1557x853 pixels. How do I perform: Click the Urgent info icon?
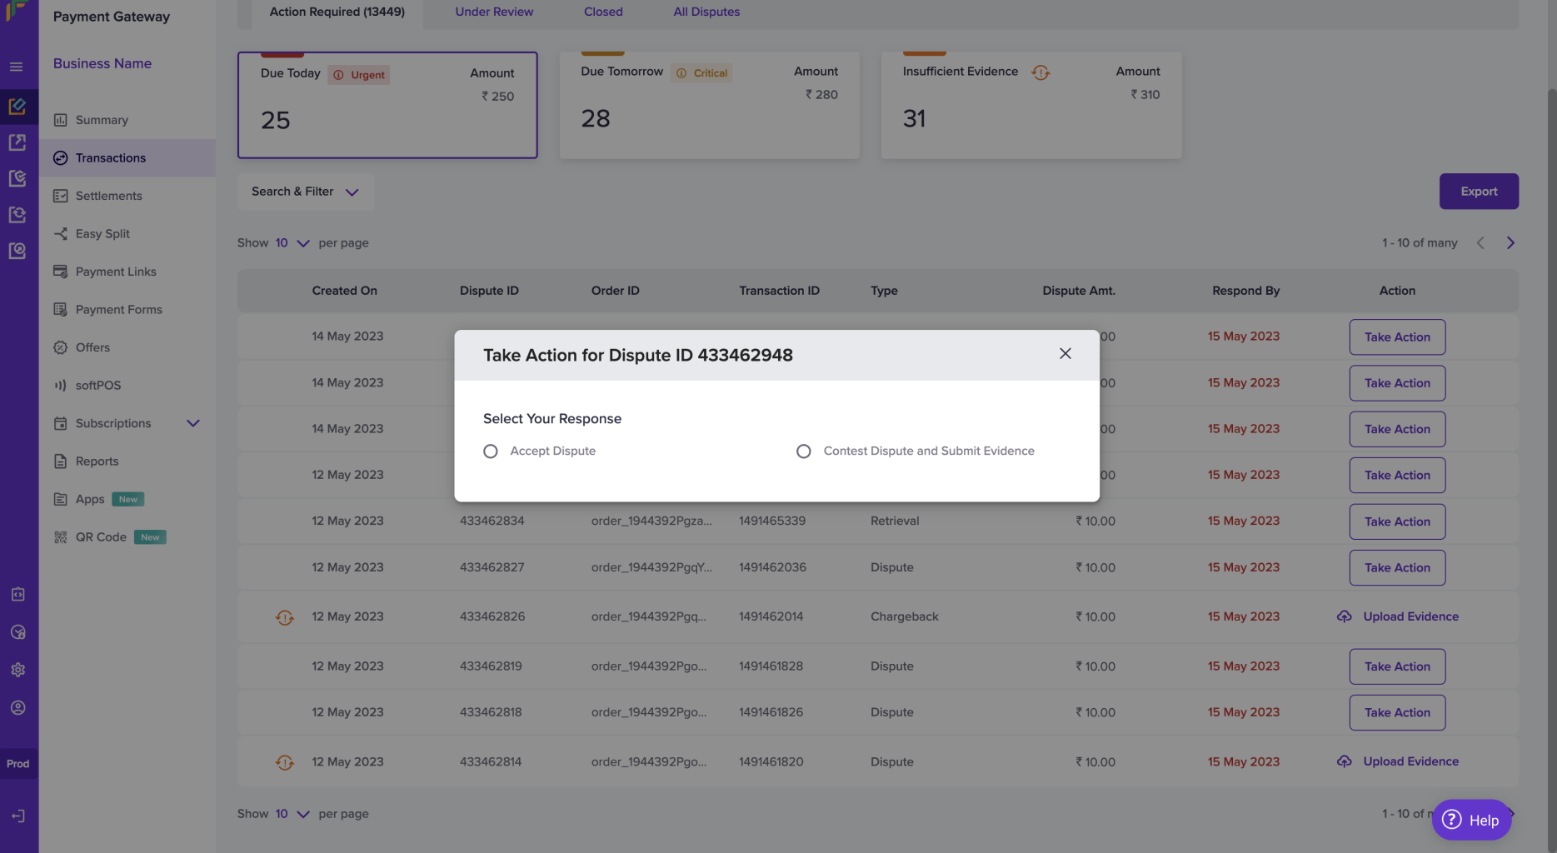(x=338, y=75)
